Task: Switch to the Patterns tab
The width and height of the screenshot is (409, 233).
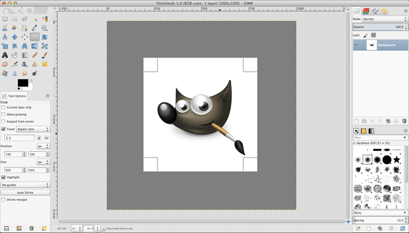Action: click(x=364, y=131)
